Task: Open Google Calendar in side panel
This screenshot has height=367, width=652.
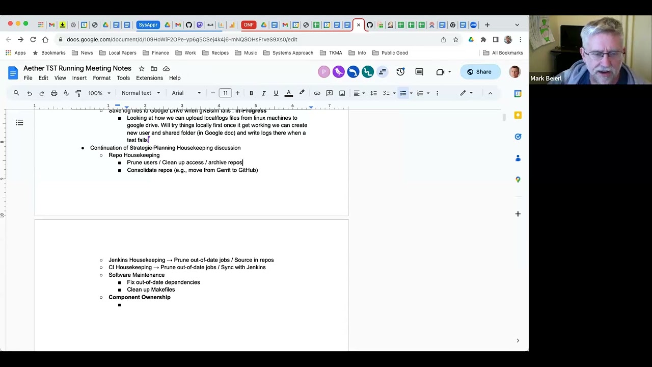Action: (518, 94)
